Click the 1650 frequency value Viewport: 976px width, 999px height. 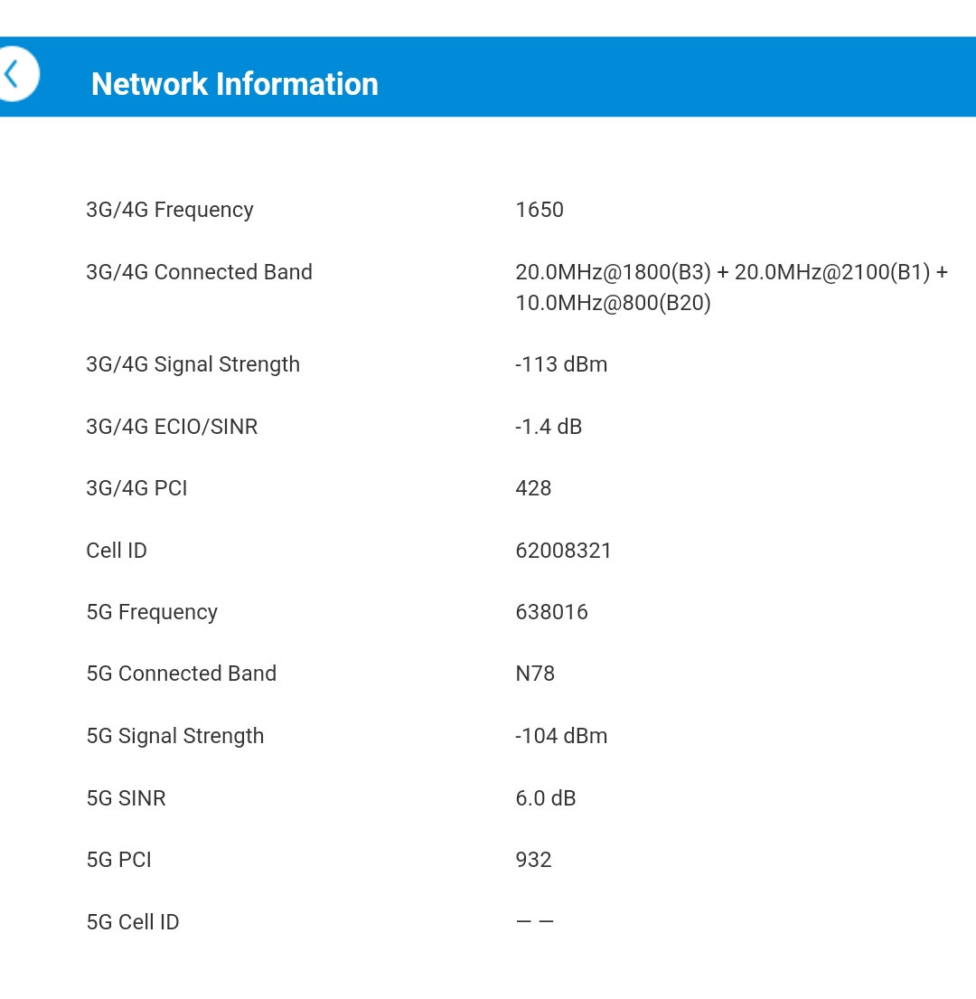pos(540,210)
